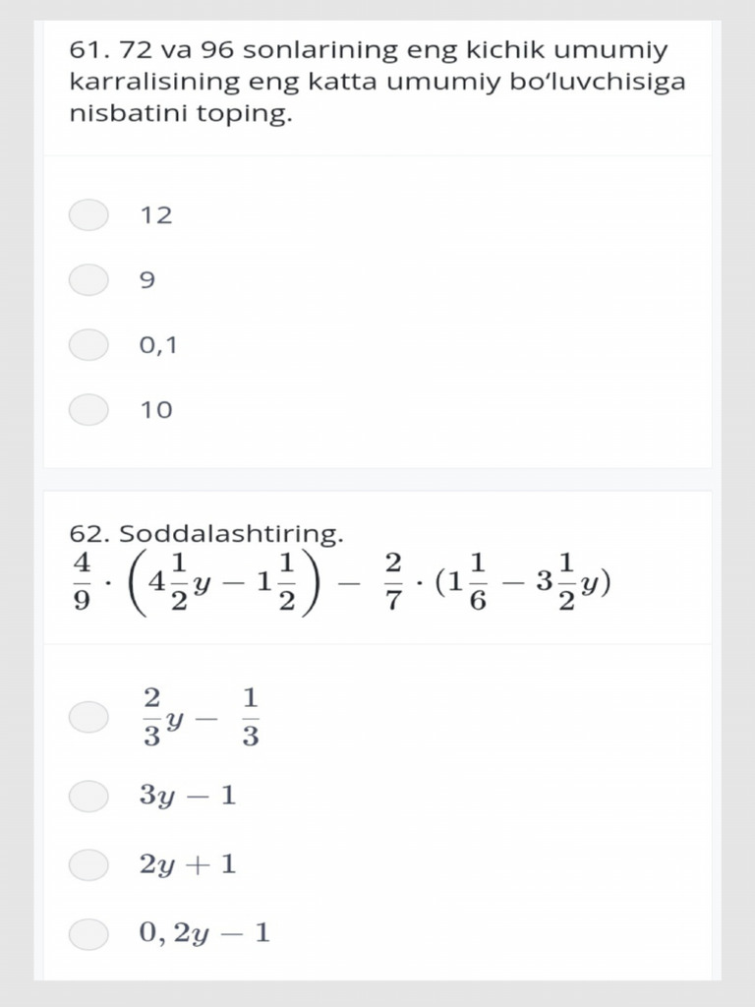
Task: Click the 4/9 fraction in the formula
Action: click(82, 582)
